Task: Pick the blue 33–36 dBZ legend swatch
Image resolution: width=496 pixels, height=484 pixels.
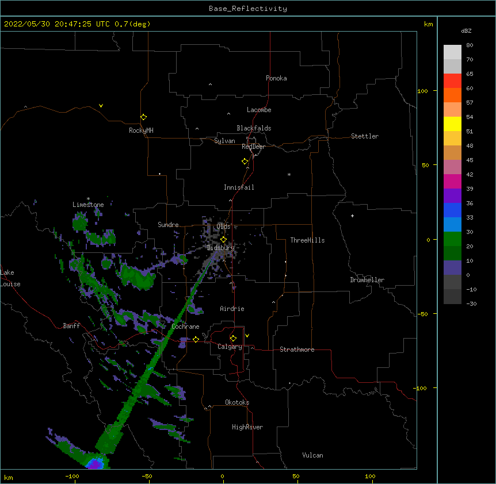Action: (x=452, y=210)
